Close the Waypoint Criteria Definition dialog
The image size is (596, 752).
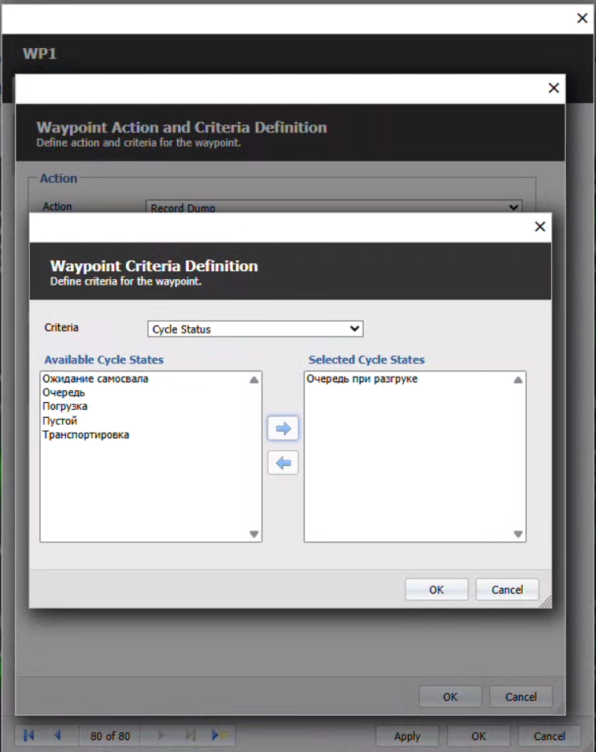click(x=539, y=227)
